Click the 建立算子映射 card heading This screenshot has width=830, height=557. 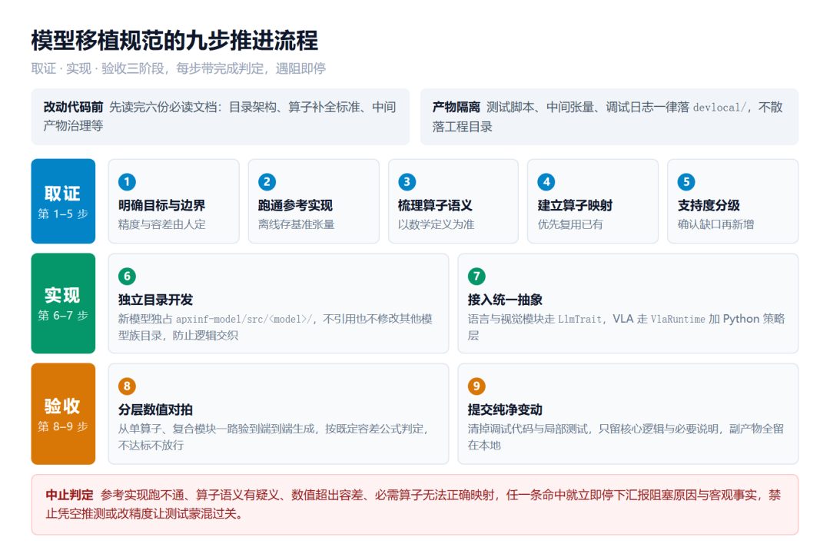(x=575, y=205)
